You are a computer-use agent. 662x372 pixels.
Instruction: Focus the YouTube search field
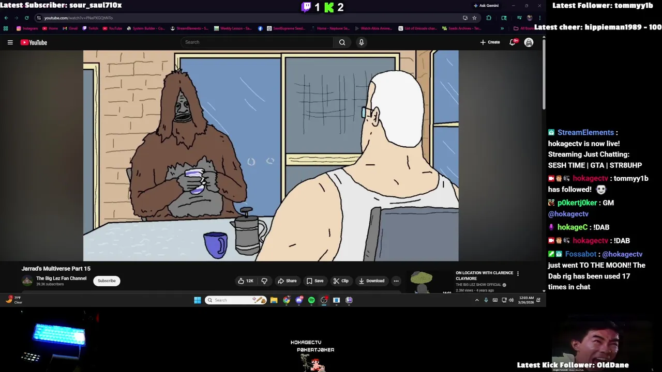(257, 42)
